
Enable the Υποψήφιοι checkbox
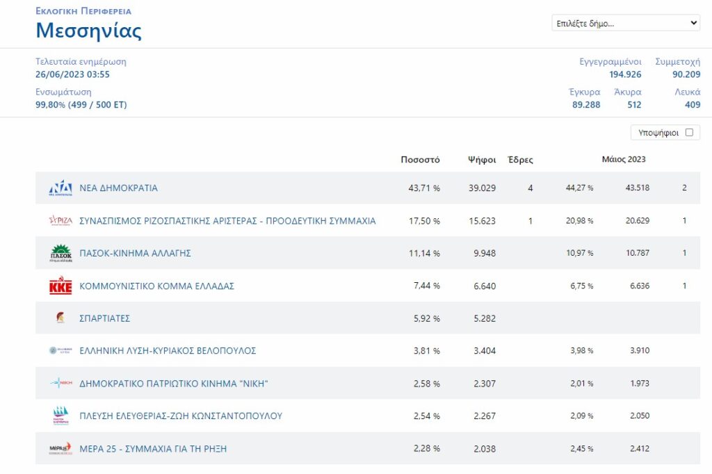[689, 133]
